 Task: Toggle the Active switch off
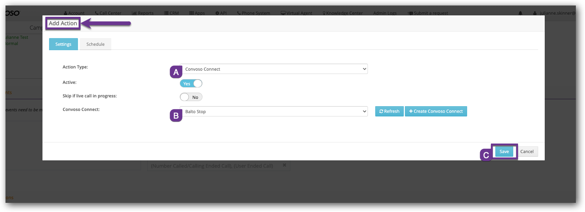coord(191,83)
